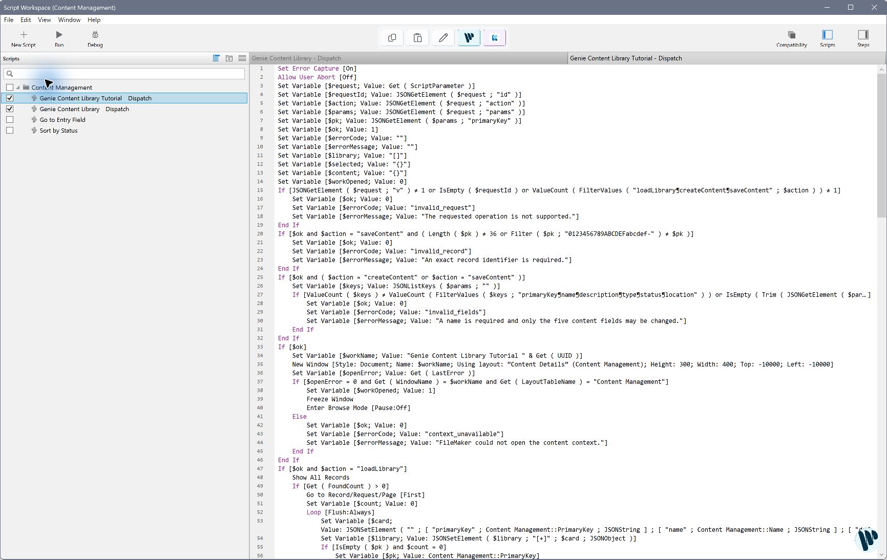
Task: Click the round W badge at bottom right
Action: [x=867, y=540]
